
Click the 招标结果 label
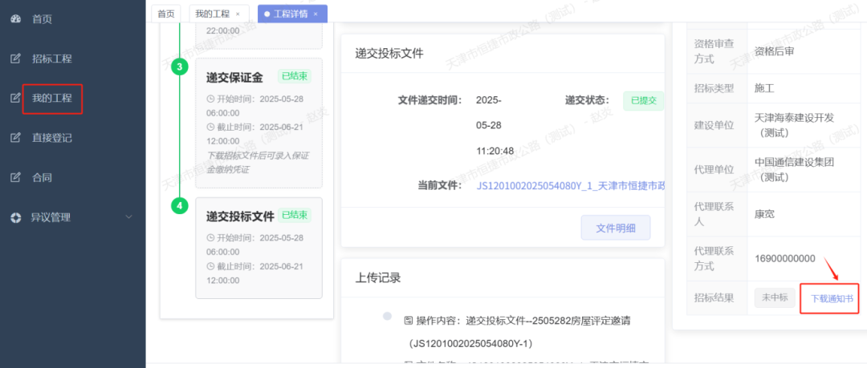(714, 298)
